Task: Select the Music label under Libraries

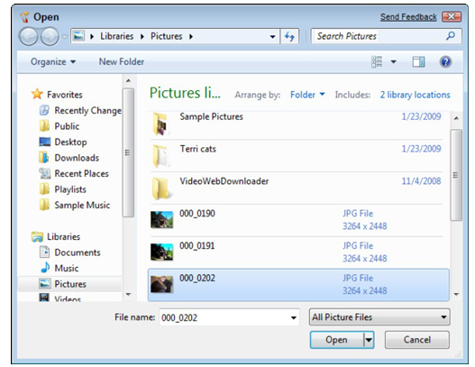Action: (67, 268)
